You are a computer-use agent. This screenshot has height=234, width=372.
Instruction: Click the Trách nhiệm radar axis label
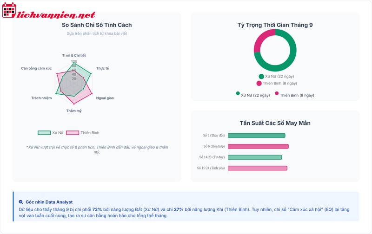[x=41, y=98]
